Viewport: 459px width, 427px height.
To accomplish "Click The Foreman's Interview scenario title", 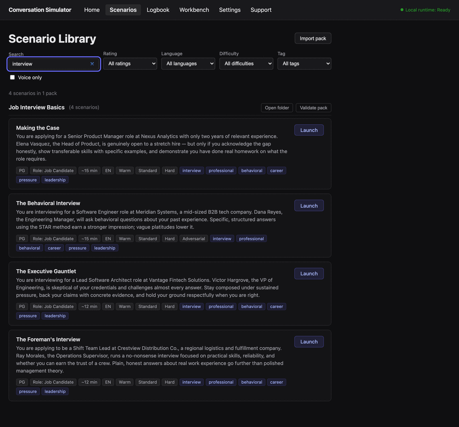I will pos(48,340).
